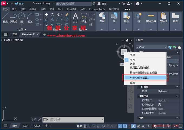Click the 登录 sign-in button
Image resolution: width=184 pixels, height=130 pixels.
click(102, 4)
